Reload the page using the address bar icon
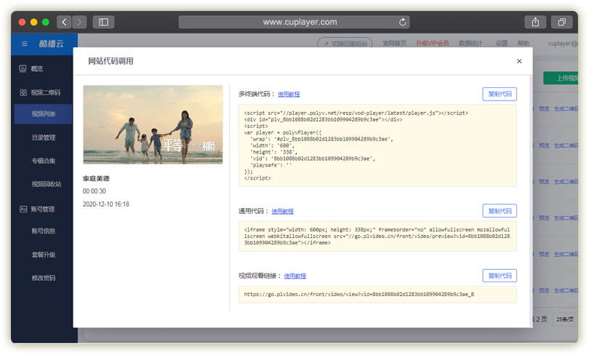Viewport: 589px width, 355px height. (403, 22)
